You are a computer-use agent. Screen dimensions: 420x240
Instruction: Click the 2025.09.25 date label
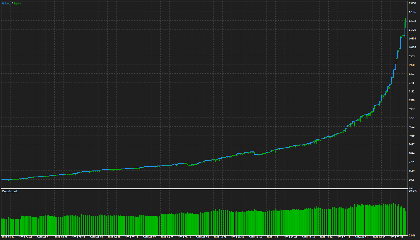[202, 237]
